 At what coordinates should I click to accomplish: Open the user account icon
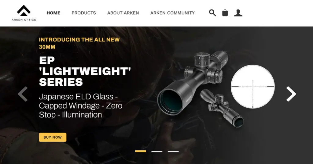click(x=238, y=13)
